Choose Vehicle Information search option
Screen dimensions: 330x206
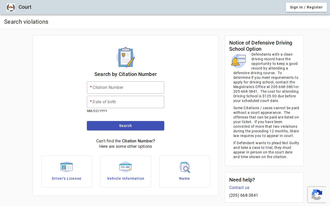(x=126, y=171)
